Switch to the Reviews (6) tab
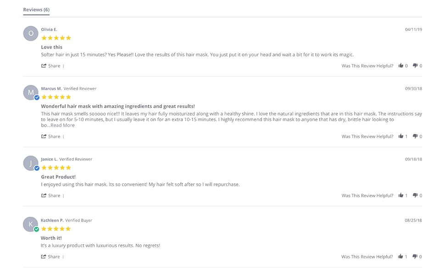The image size is (445, 275). click(x=36, y=9)
